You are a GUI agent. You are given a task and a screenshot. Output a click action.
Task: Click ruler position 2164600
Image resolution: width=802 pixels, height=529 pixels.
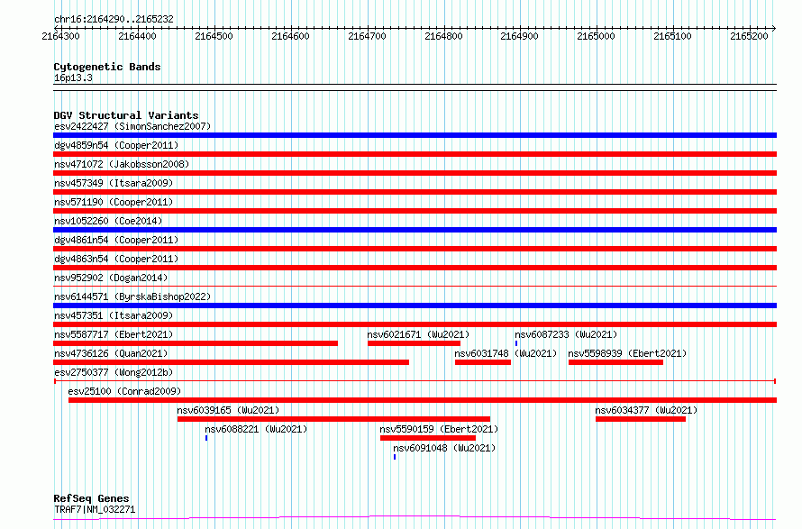pos(290,36)
